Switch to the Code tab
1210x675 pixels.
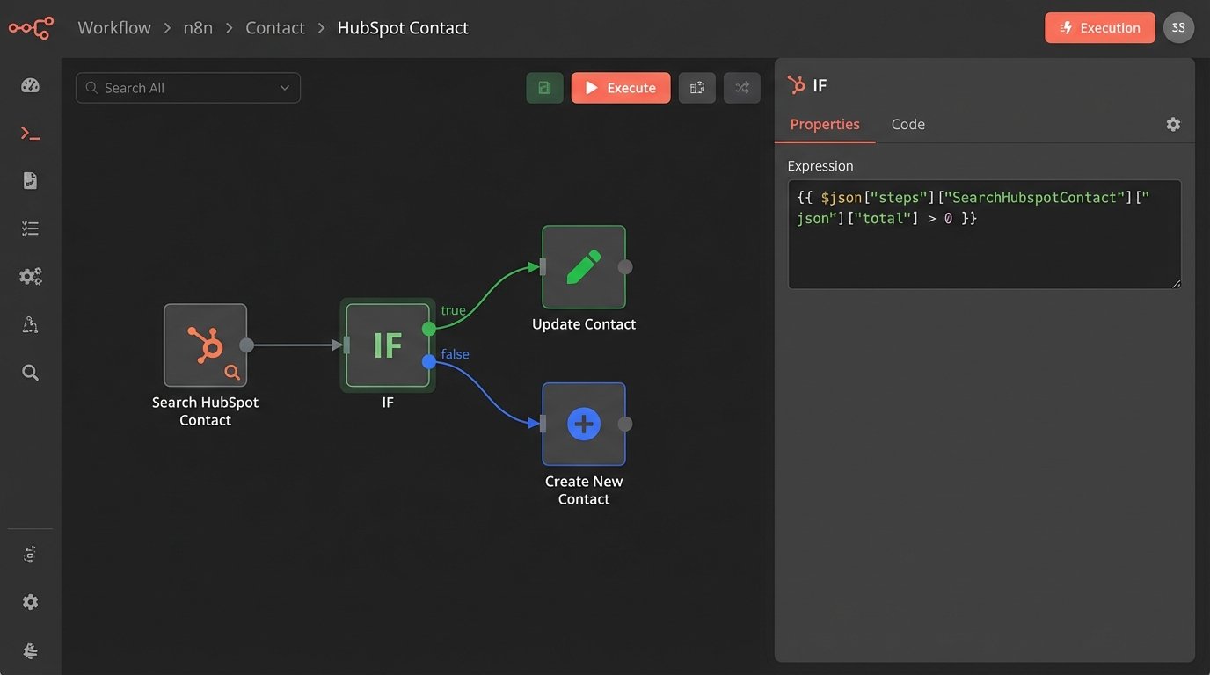click(x=907, y=125)
